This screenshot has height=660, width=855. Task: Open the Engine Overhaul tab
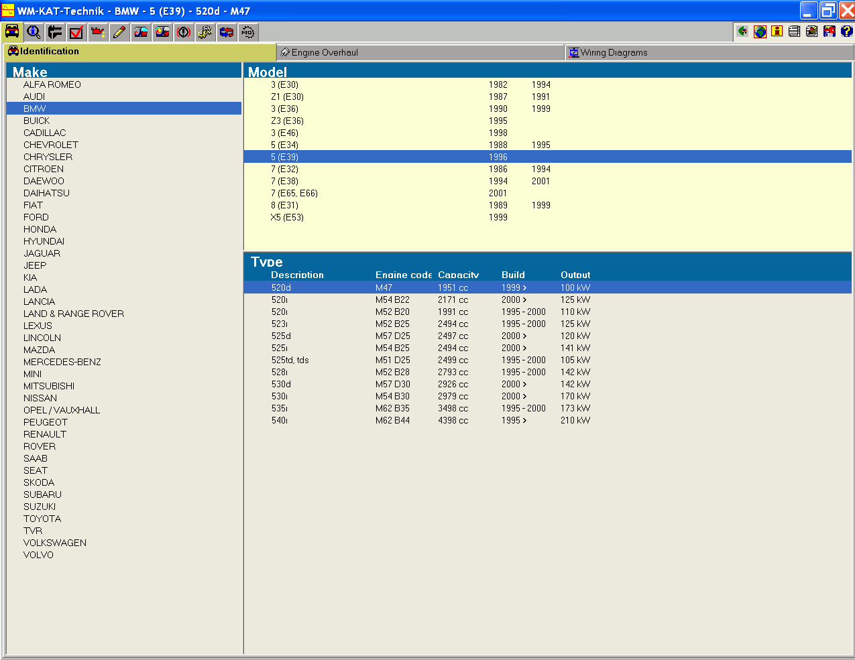click(420, 52)
